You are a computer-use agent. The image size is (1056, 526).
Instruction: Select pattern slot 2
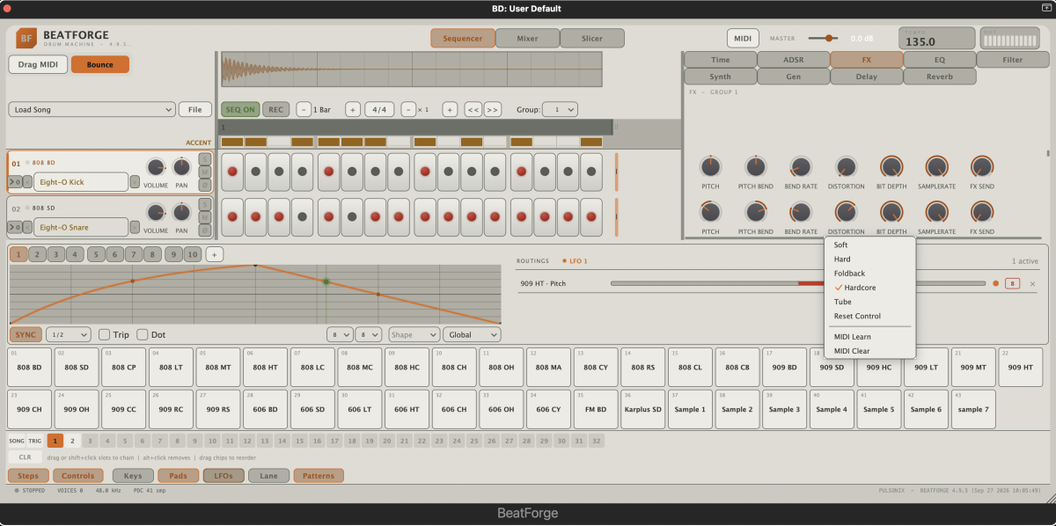72,441
